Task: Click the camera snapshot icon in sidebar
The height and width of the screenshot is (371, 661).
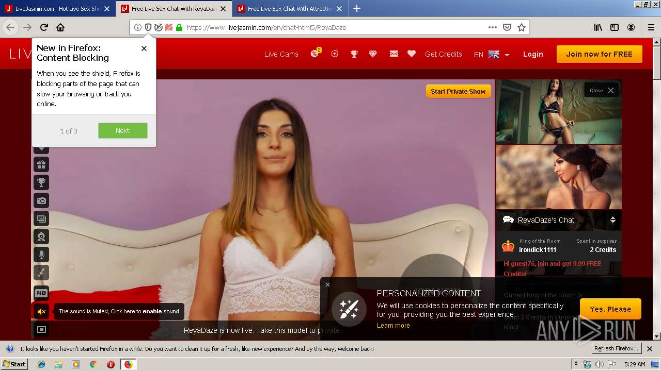Action: coord(41,200)
